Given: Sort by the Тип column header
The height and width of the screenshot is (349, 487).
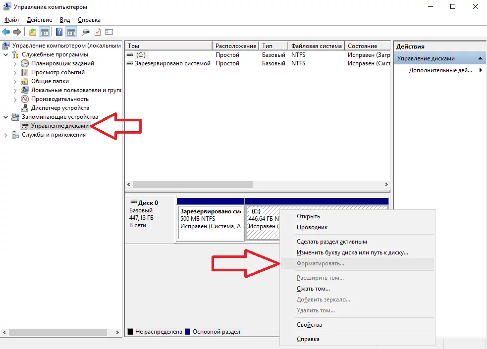Looking at the screenshot, I should pyautogui.click(x=273, y=46).
